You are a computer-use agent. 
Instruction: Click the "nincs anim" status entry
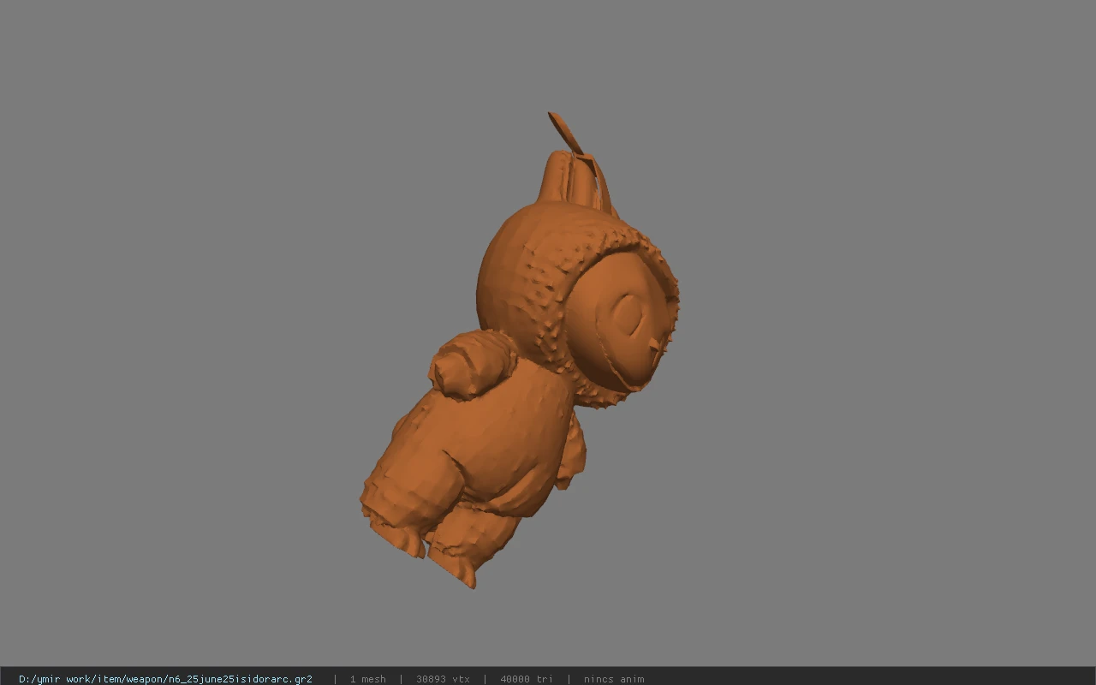pyautogui.click(x=614, y=679)
